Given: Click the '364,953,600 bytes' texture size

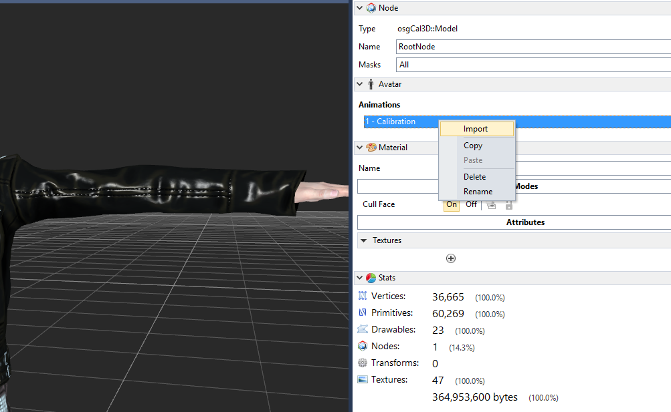Looking at the screenshot, I should [474, 397].
